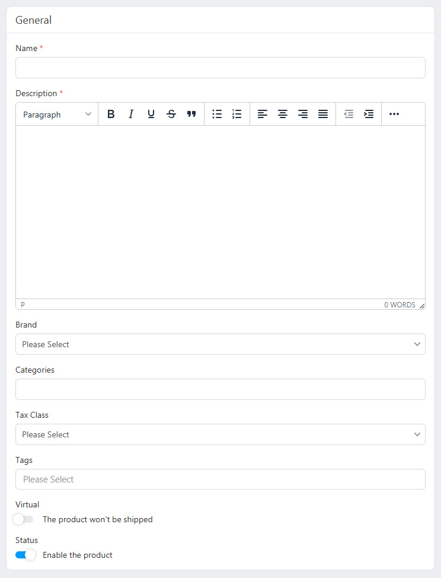Expand the Brand select dropdown
441x578 pixels.
click(220, 344)
